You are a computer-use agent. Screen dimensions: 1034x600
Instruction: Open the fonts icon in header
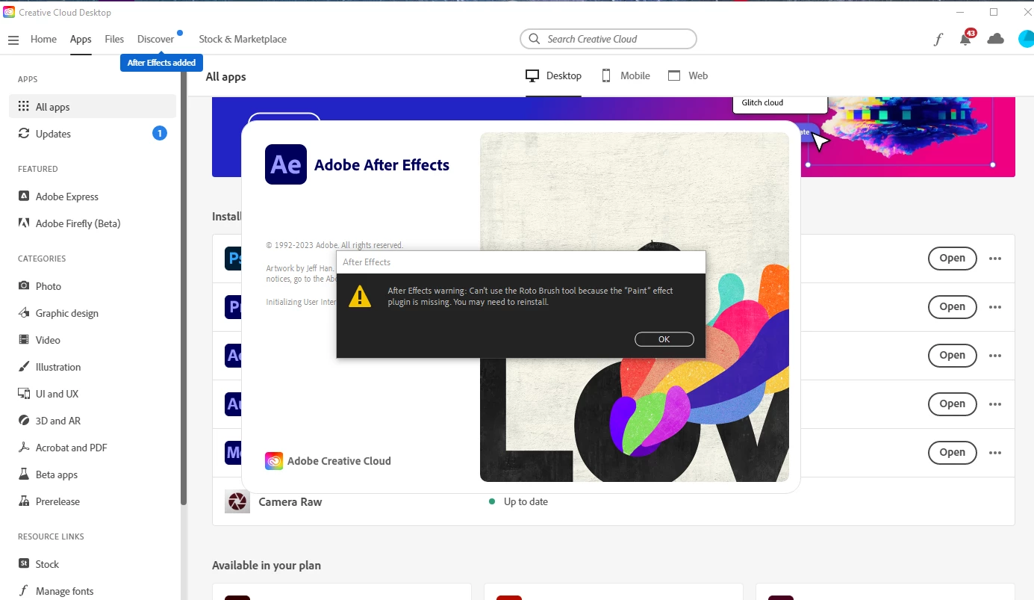[938, 40]
